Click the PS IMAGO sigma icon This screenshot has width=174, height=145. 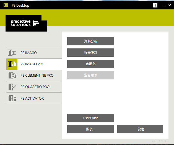coord(12,53)
